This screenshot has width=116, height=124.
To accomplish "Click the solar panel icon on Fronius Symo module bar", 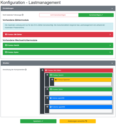I will point(6,52).
